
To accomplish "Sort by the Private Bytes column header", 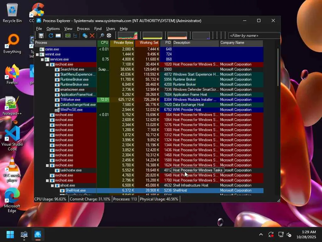I will coord(122,43).
